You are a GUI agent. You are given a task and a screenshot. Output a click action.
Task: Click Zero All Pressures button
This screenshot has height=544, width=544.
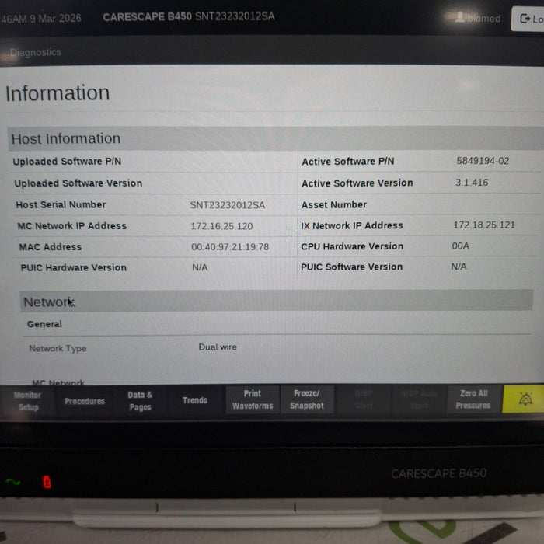(473, 399)
